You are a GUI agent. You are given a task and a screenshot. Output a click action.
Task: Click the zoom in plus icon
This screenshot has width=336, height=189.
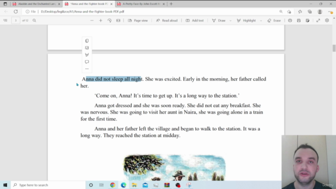point(101,20)
